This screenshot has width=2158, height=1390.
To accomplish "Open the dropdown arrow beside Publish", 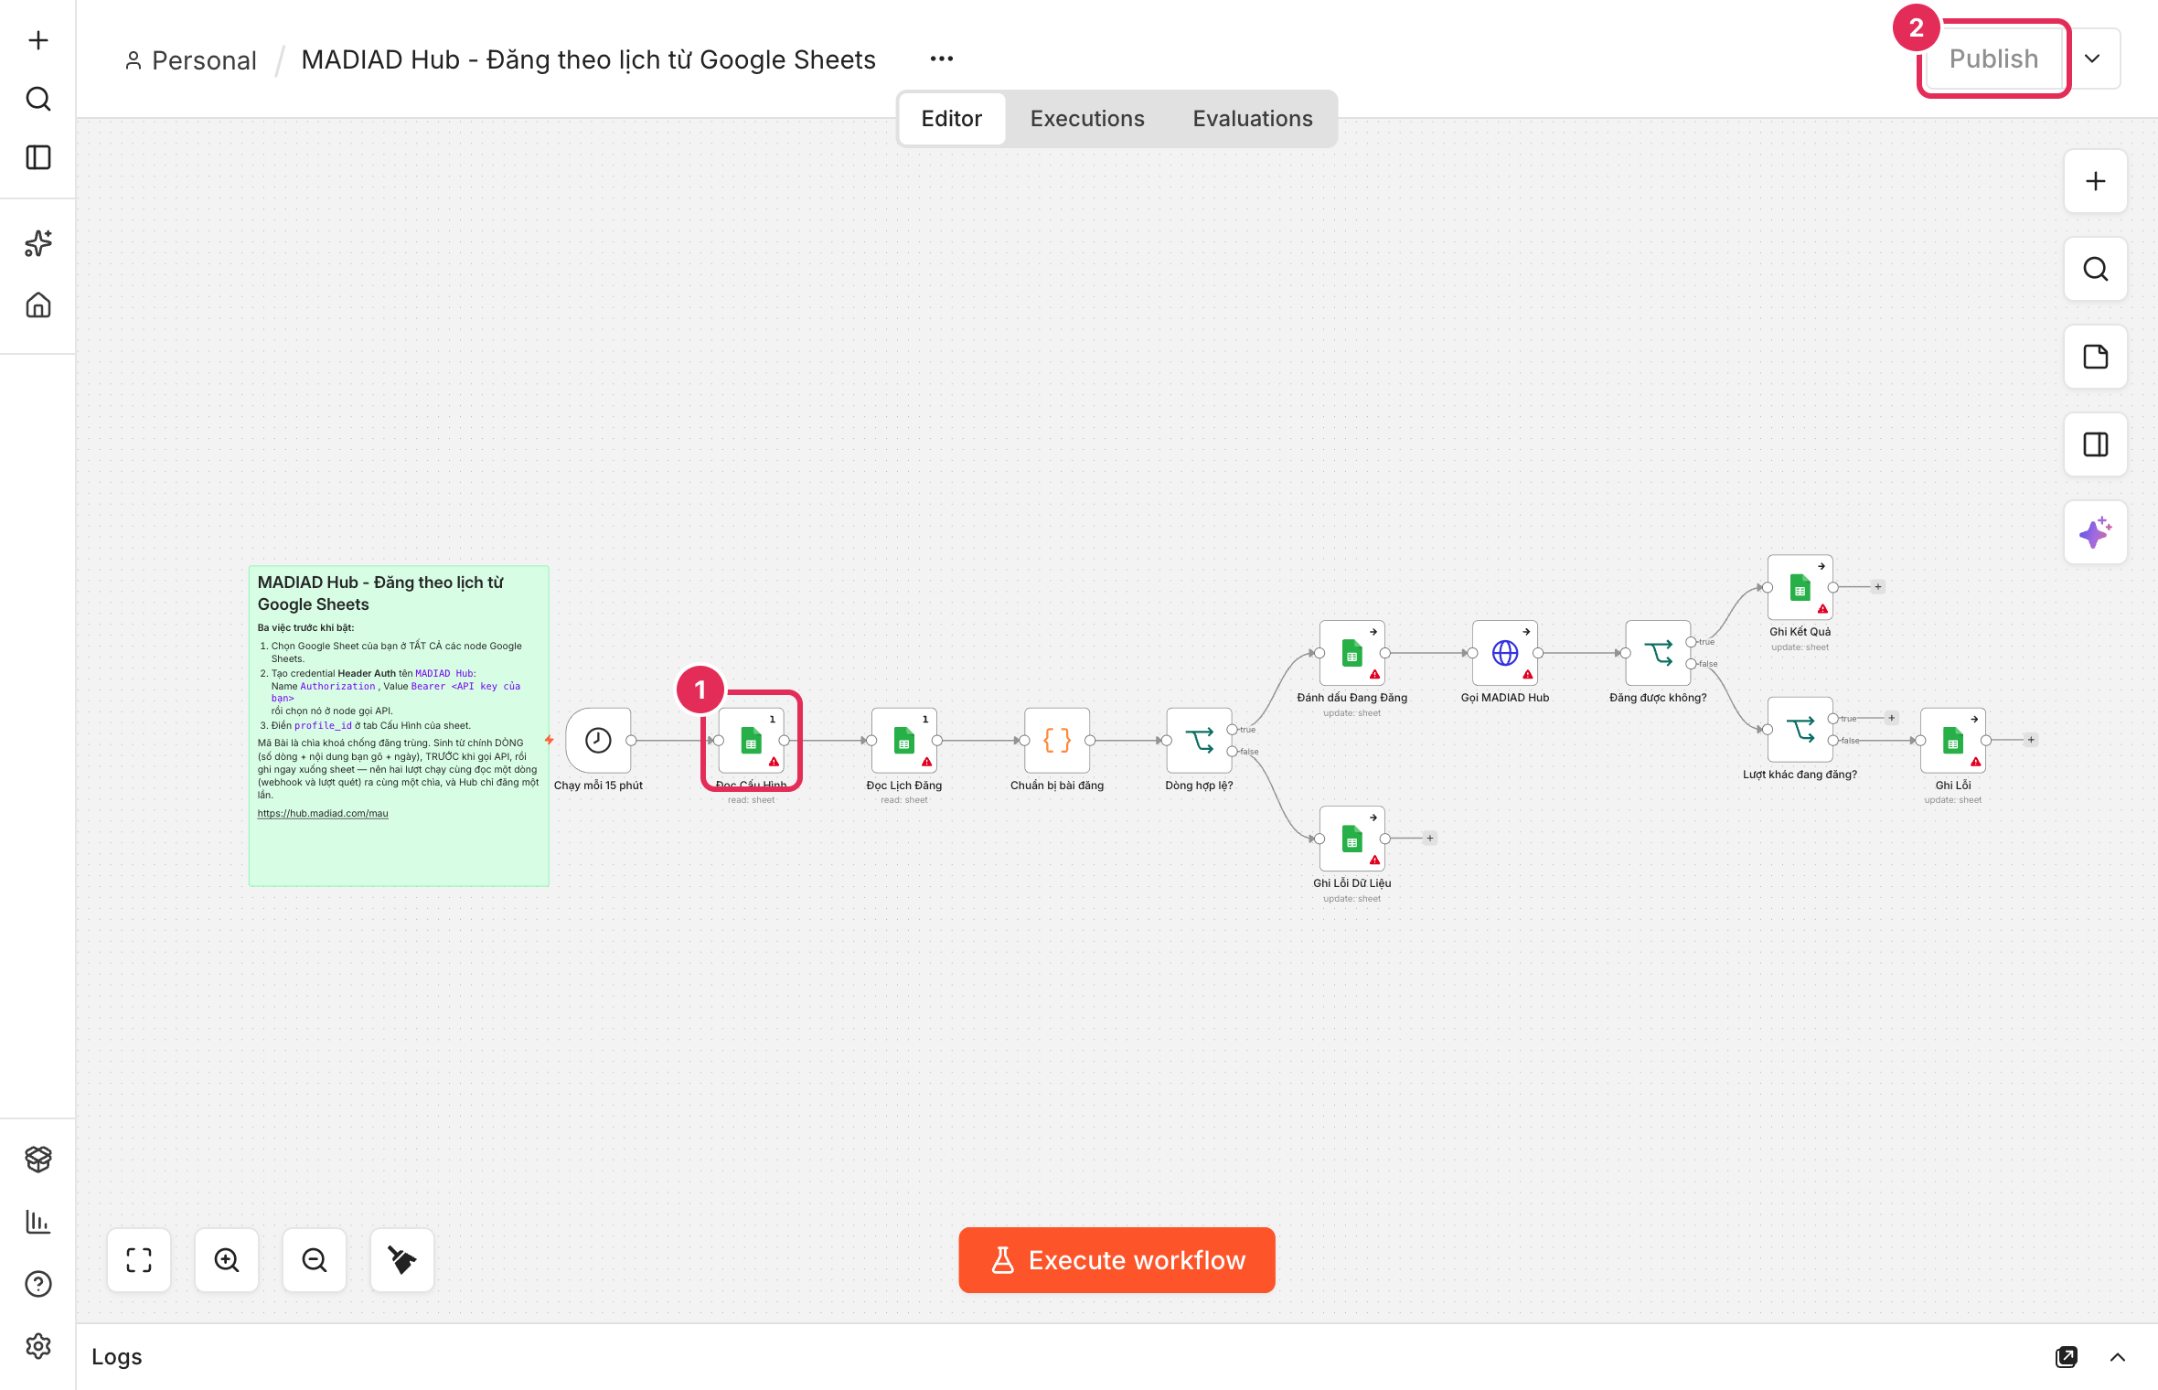I will tap(2092, 59).
